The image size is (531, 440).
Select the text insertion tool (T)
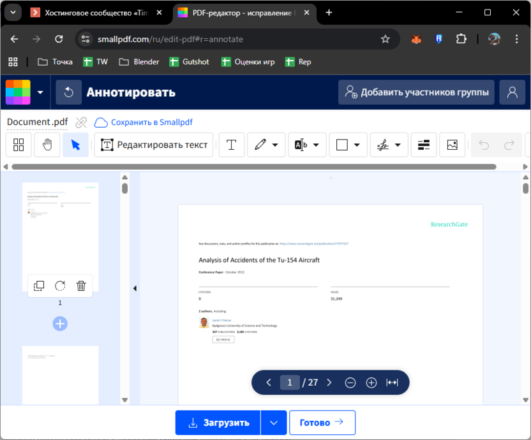coord(231,145)
